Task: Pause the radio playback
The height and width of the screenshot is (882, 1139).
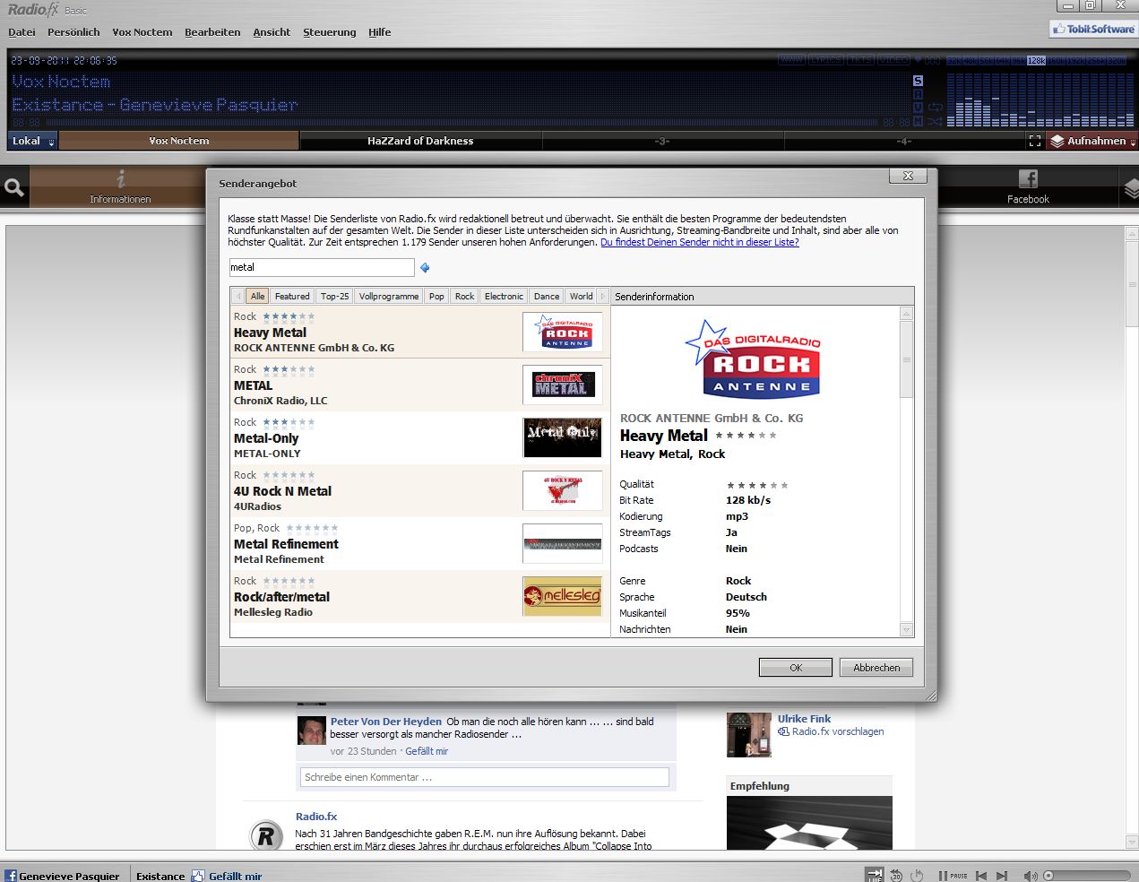Action: point(953,876)
